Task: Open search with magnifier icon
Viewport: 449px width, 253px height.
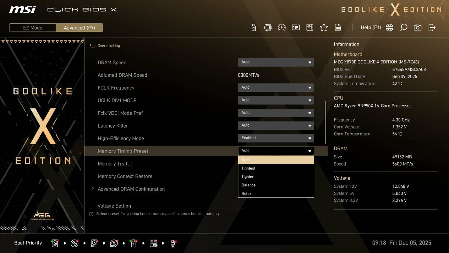Action: (x=404, y=28)
